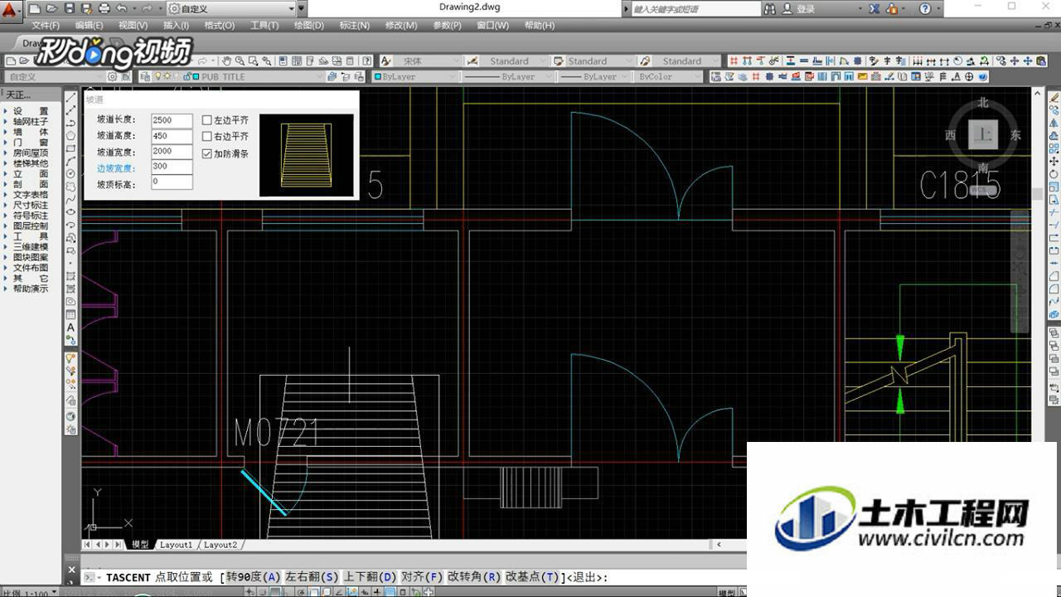Image resolution: width=1061 pixels, height=597 pixels.
Task: Click the keyword search box in title bar
Action: 695,8
